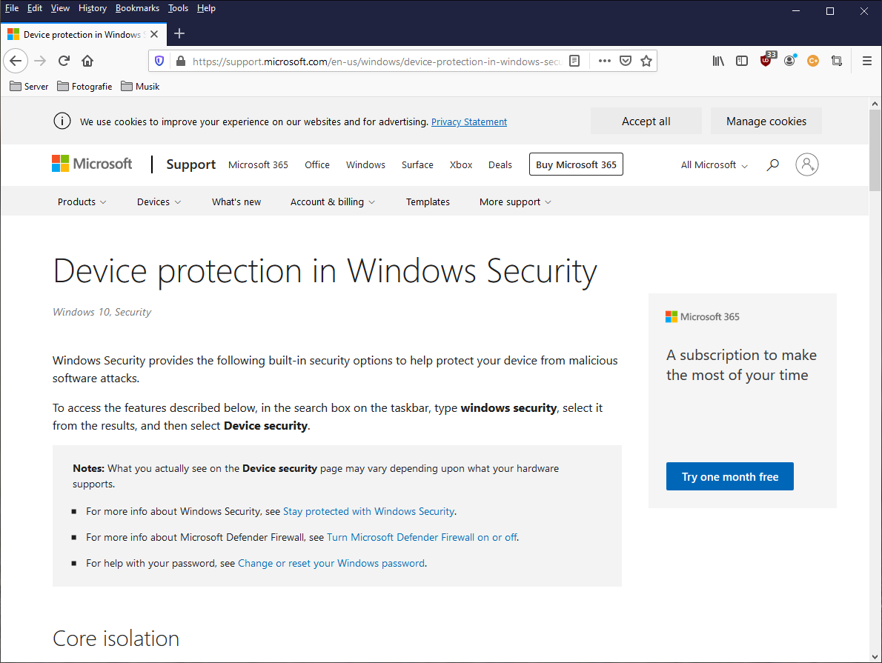Open Microsoft 365 nav link

tap(258, 164)
